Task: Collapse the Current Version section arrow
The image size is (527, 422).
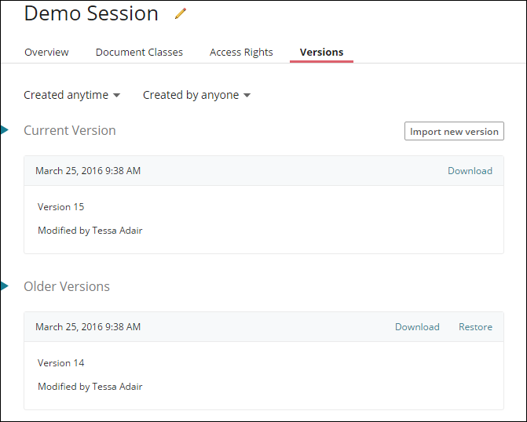Action: (x=5, y=130)
